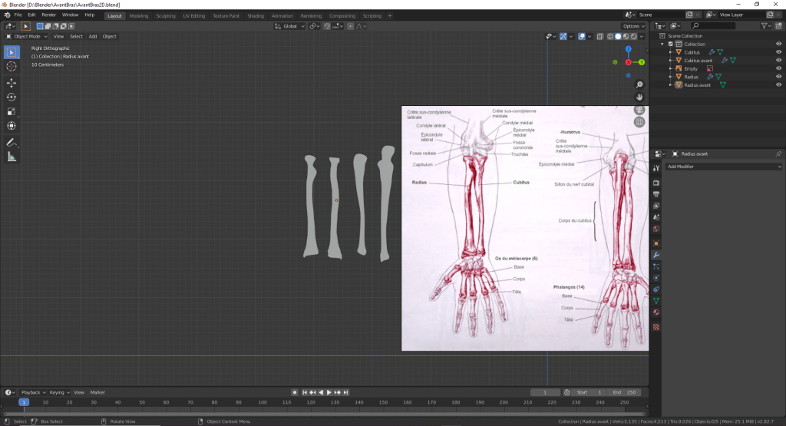Open the Render menu
The width and height of the screenshot is (786, 426).
coord(49,15)
